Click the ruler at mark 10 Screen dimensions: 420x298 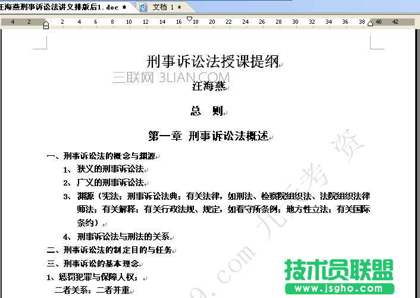coord(129,21)
